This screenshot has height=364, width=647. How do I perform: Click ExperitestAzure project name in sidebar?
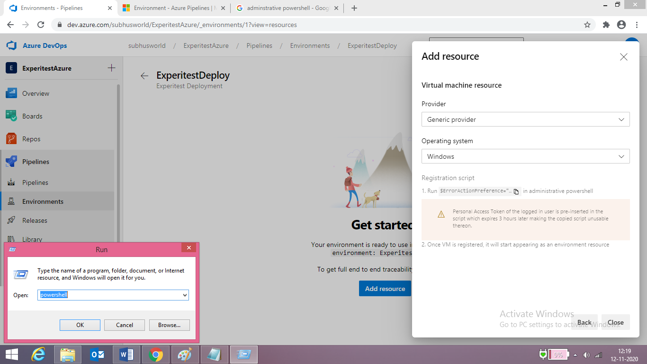pyautogui.click(x=47, y=68)
